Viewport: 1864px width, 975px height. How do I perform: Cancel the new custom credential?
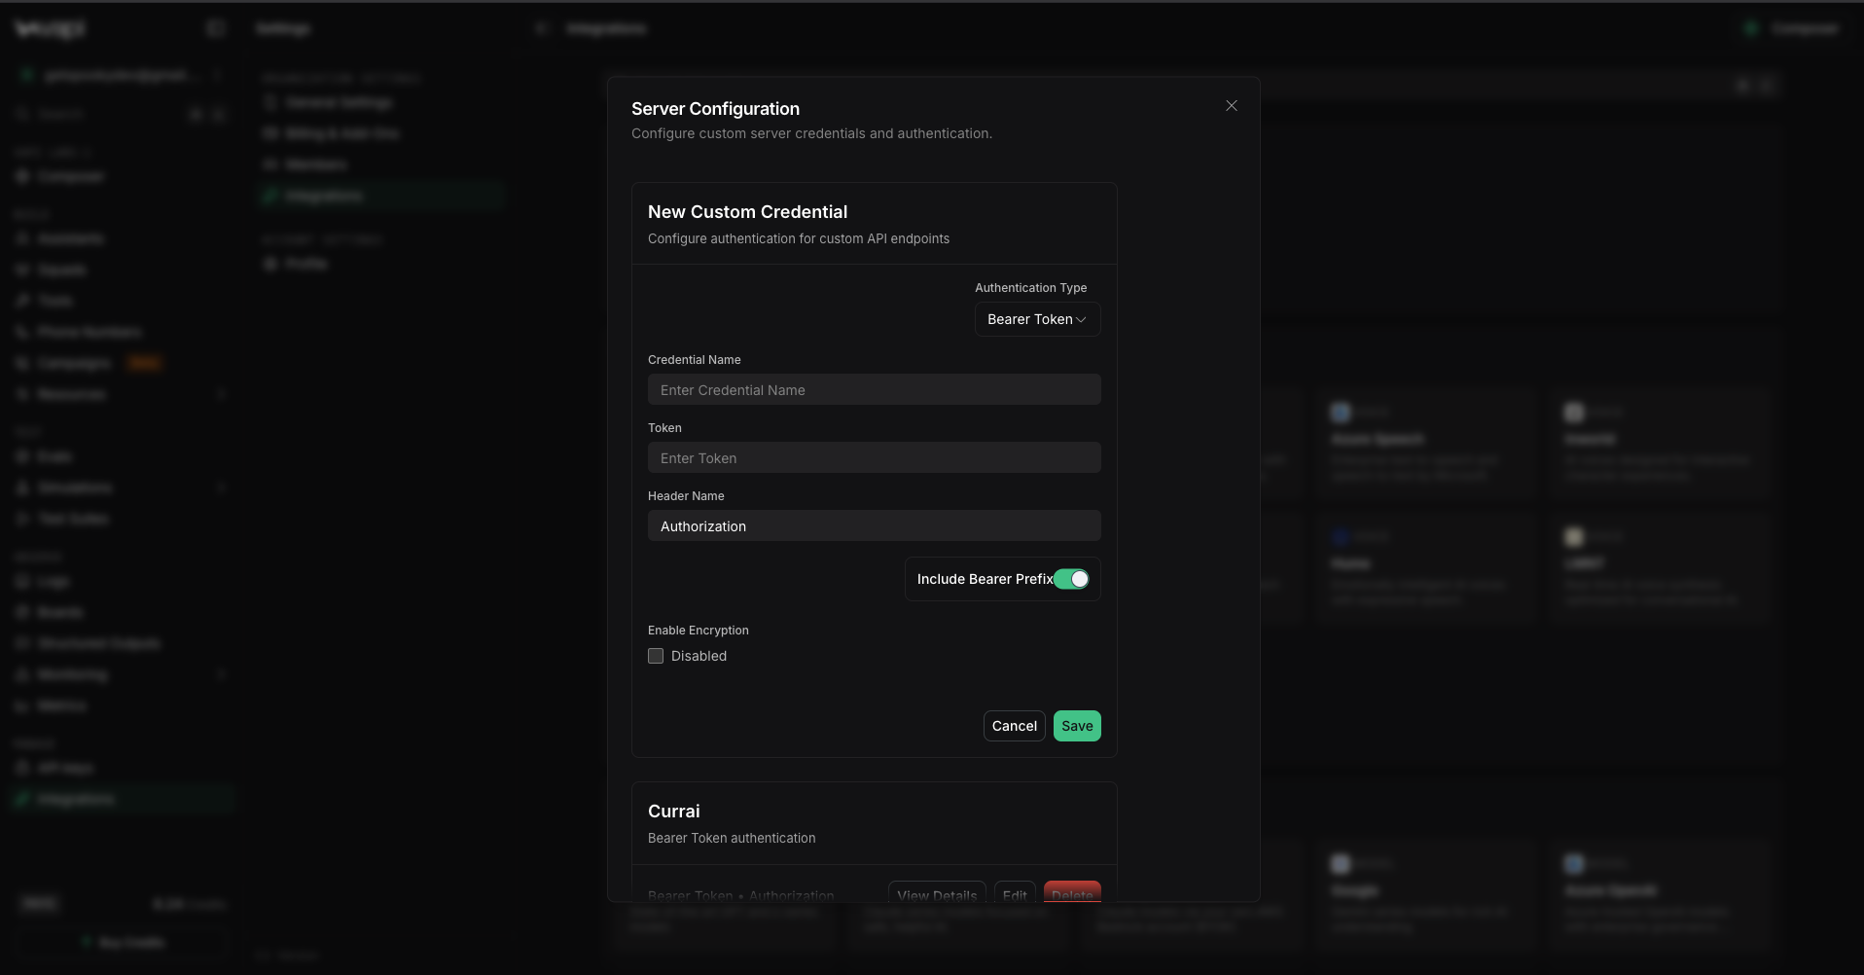tap(1014, 726)
